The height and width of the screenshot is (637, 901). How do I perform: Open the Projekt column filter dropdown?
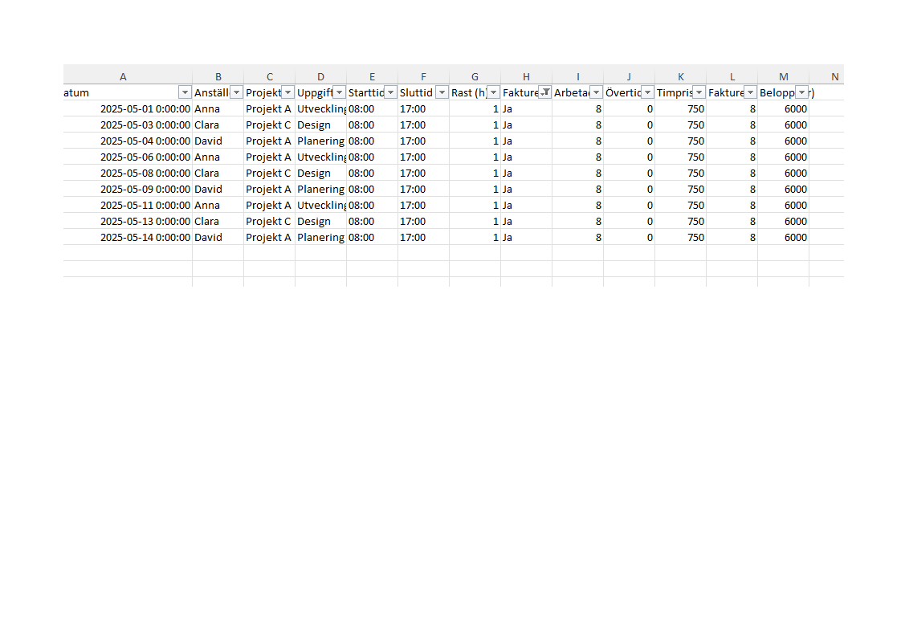[x=287, y=92]
